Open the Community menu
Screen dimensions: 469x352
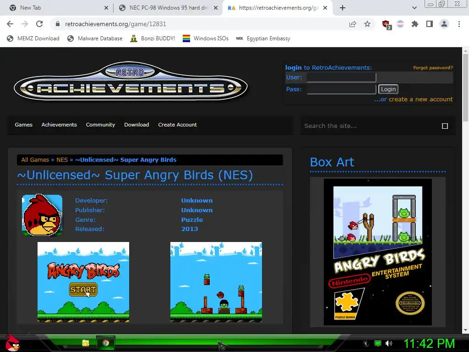100,125
